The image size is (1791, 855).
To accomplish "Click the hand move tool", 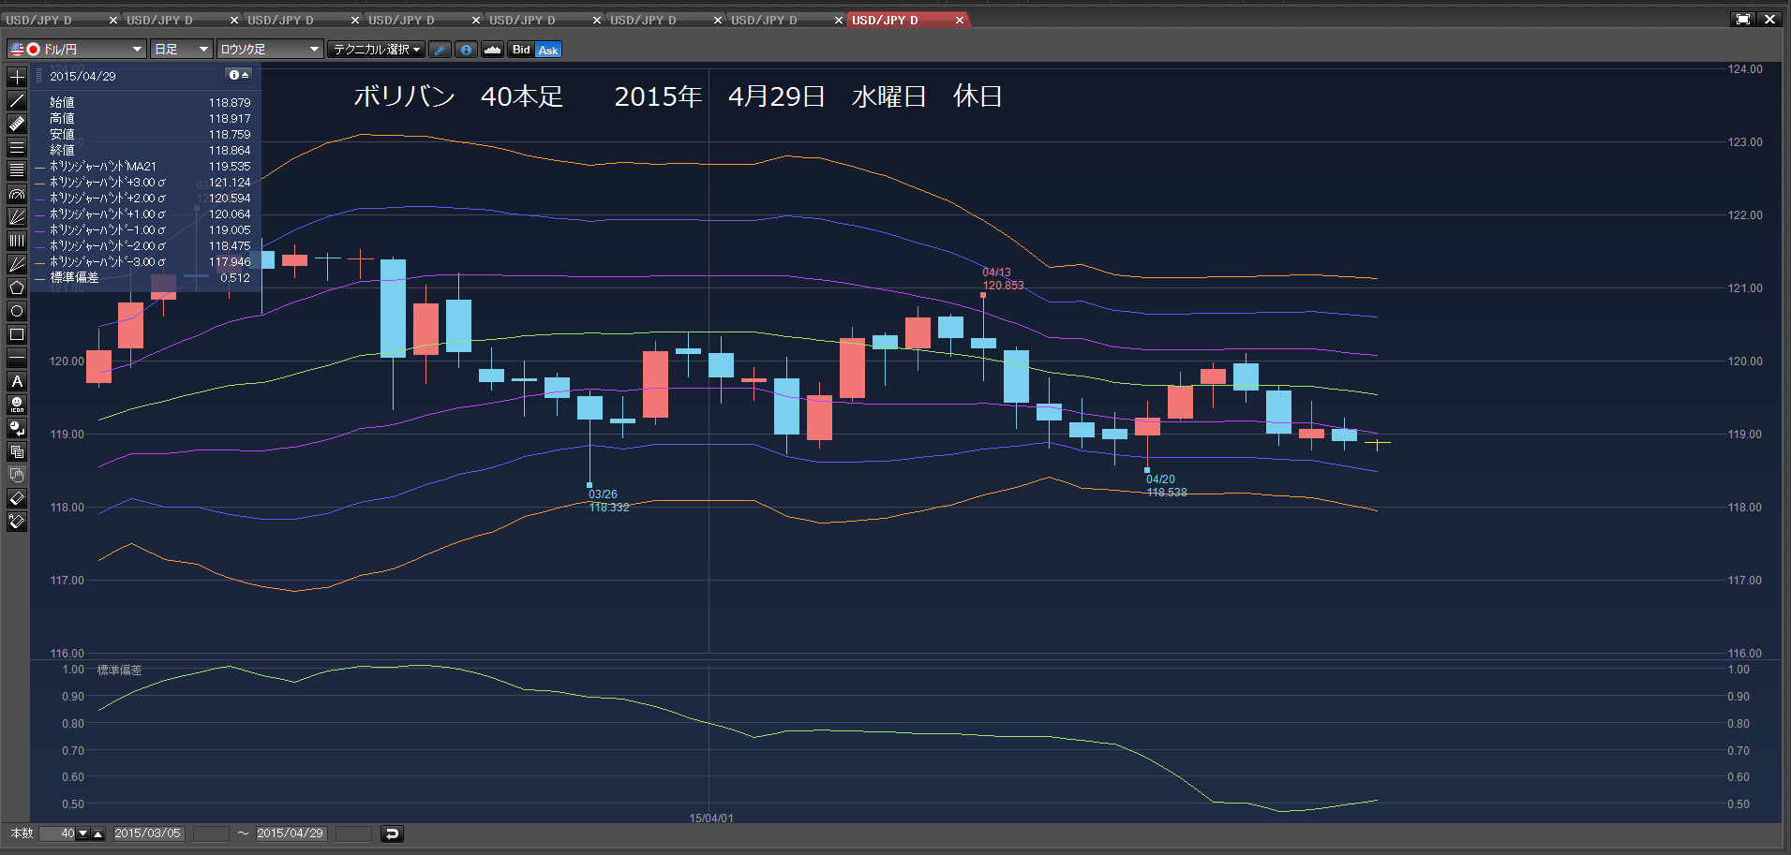I will (x=17, y=475).
